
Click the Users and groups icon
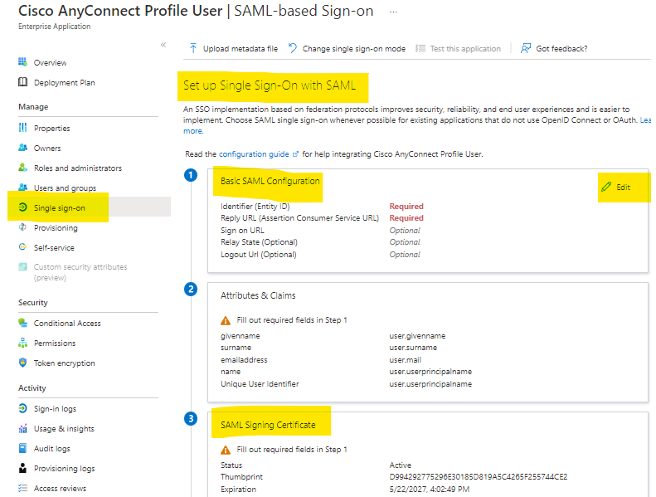click(22, 188)
